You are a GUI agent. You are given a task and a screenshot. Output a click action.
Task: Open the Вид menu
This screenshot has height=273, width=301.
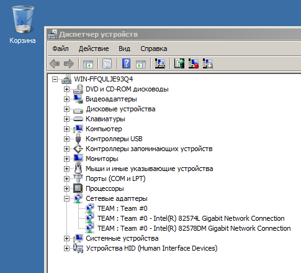pos(124,49)
